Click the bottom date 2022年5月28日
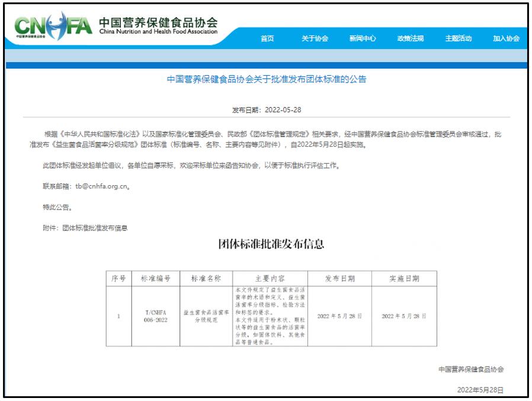 (x=480, y=390)
